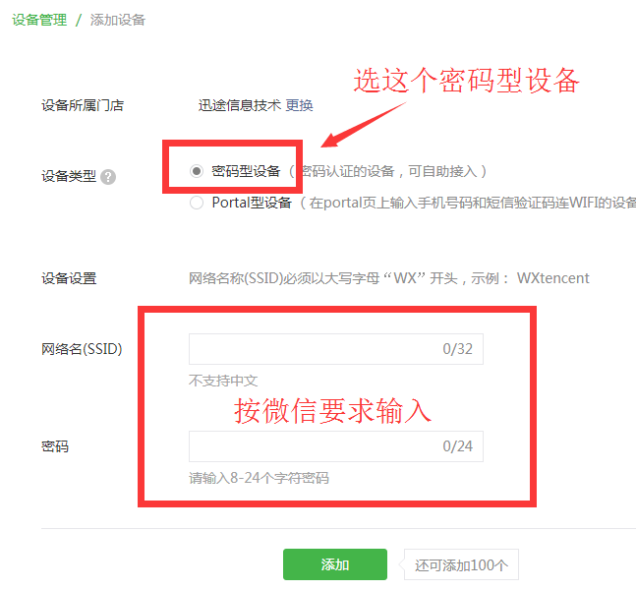Click the 设备类型 label
This screenshot has height=590, width=636.
(x=69, y=177)
